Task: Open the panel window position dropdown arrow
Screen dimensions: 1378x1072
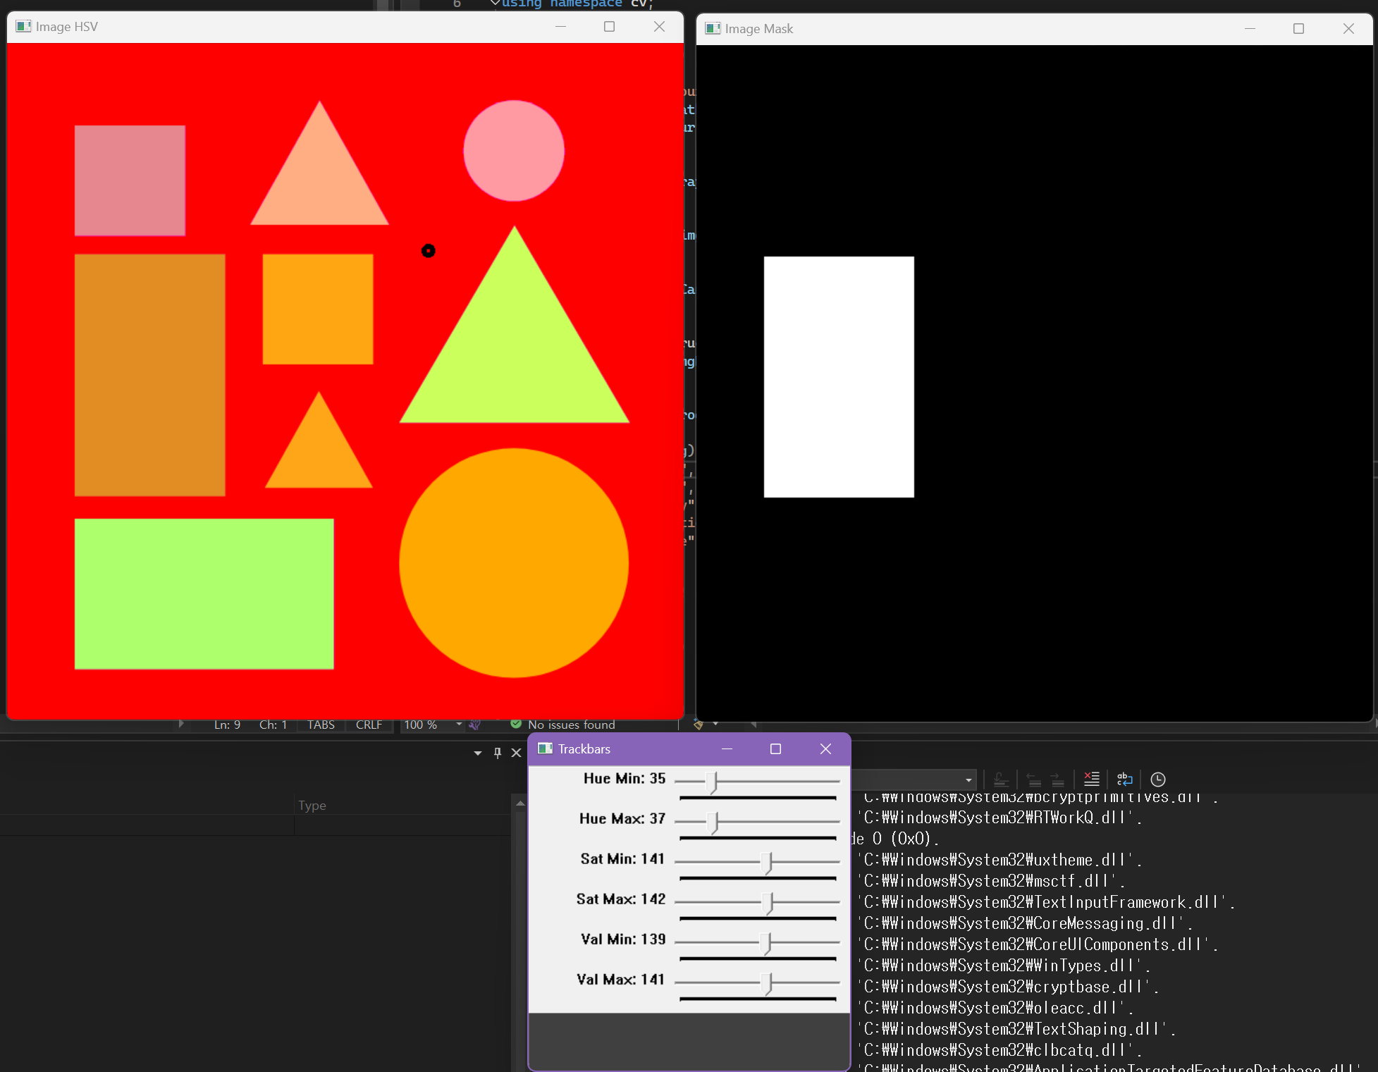Action: 478,753
